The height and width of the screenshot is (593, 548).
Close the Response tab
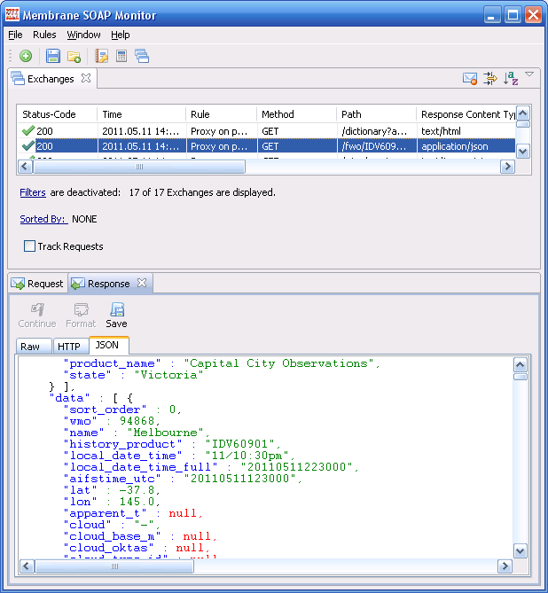point(142,283)
